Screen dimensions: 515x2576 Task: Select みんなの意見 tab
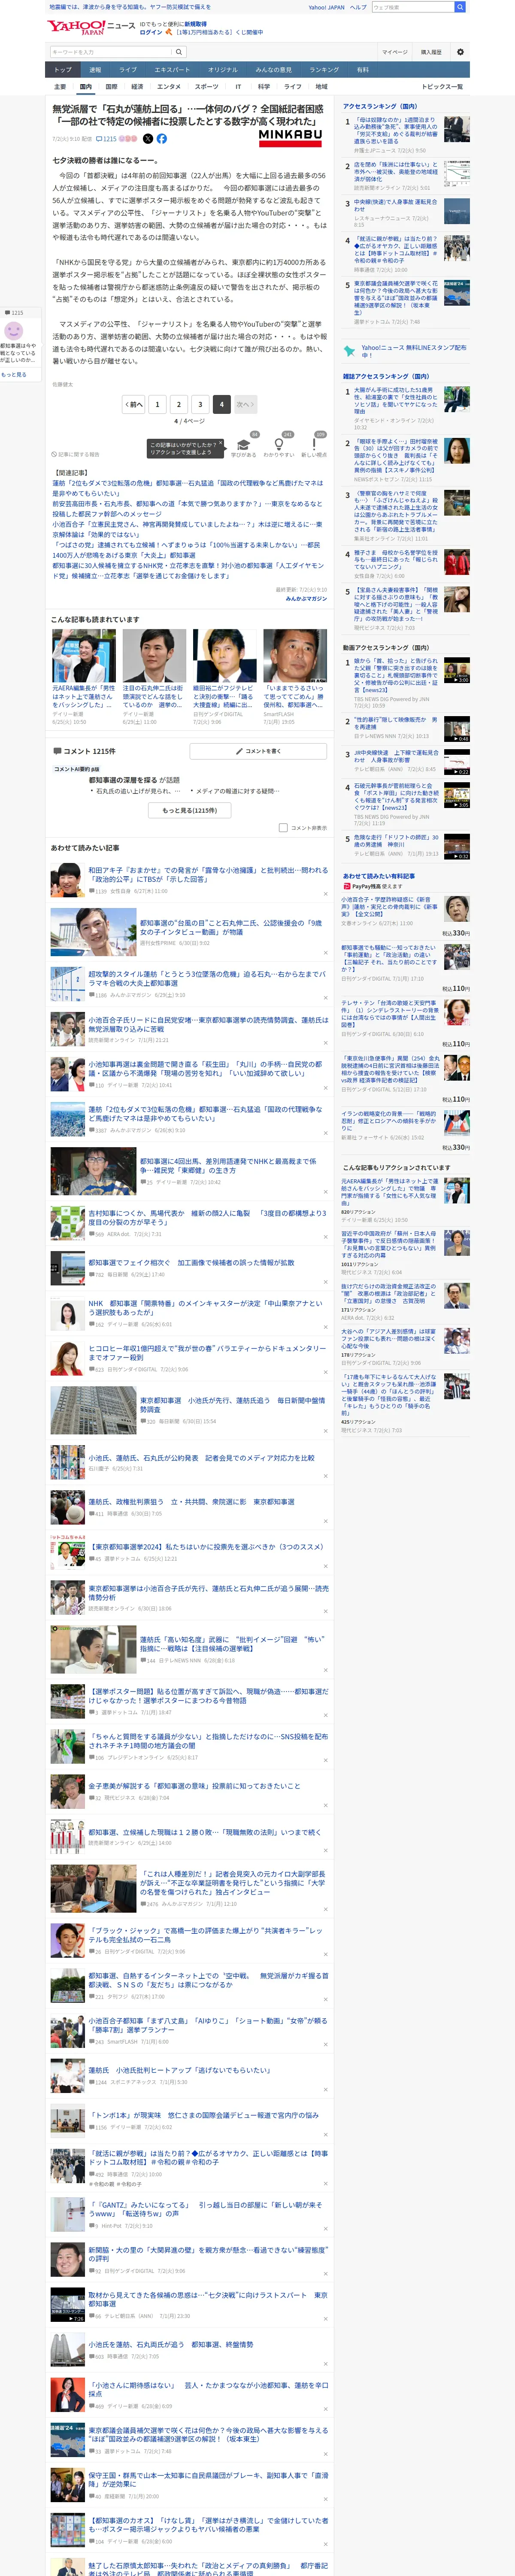tap(274, 70)
